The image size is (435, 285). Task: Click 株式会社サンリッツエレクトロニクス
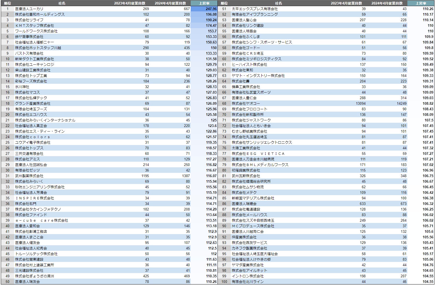(262, 142)
